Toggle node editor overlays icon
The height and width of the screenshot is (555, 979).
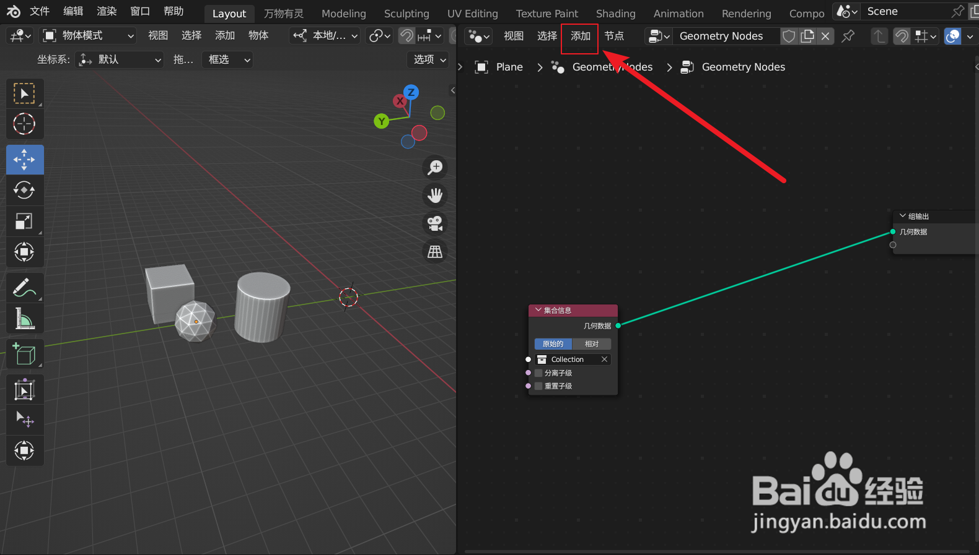953,37
